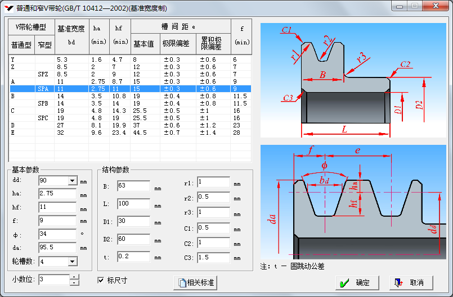Click the r1 radius input field
The image size is (453, 297).
[x=213, y=182]
